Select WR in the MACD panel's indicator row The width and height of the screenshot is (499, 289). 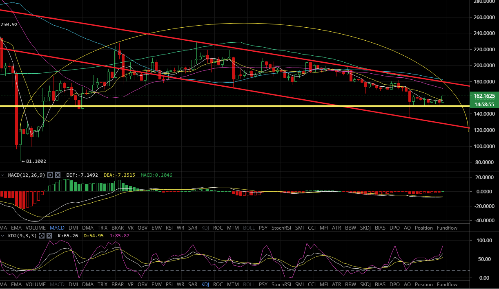(x=180, y=228)
